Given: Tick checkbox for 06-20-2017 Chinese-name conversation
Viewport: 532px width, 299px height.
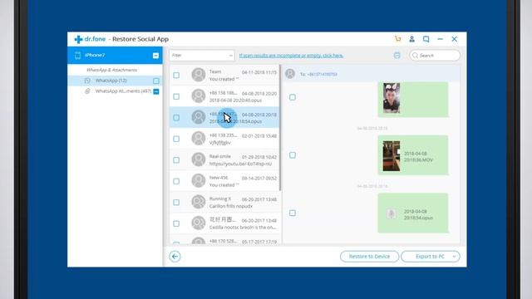Looking at the screenshot, I should pyautogui.click(x=176, y=223).
